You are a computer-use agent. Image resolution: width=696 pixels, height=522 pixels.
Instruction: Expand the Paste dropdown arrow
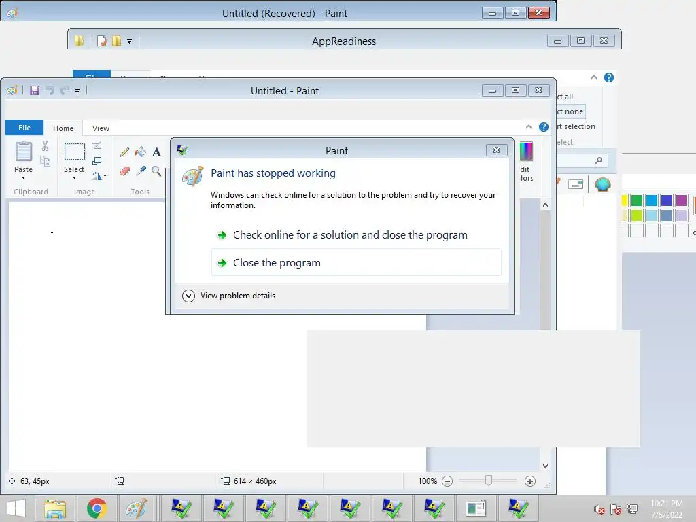[x=24, y=178]
